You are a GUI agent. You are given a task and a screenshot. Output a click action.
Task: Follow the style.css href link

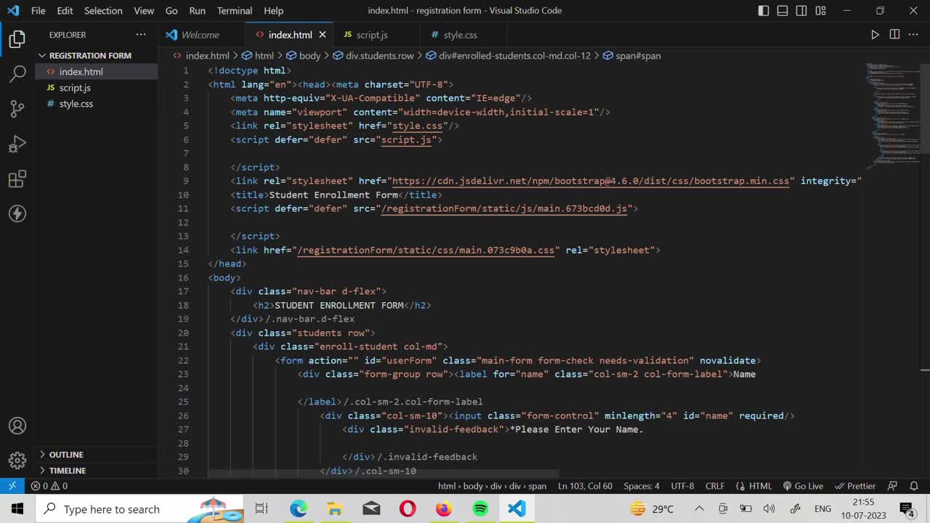click(x=418, y=126)
